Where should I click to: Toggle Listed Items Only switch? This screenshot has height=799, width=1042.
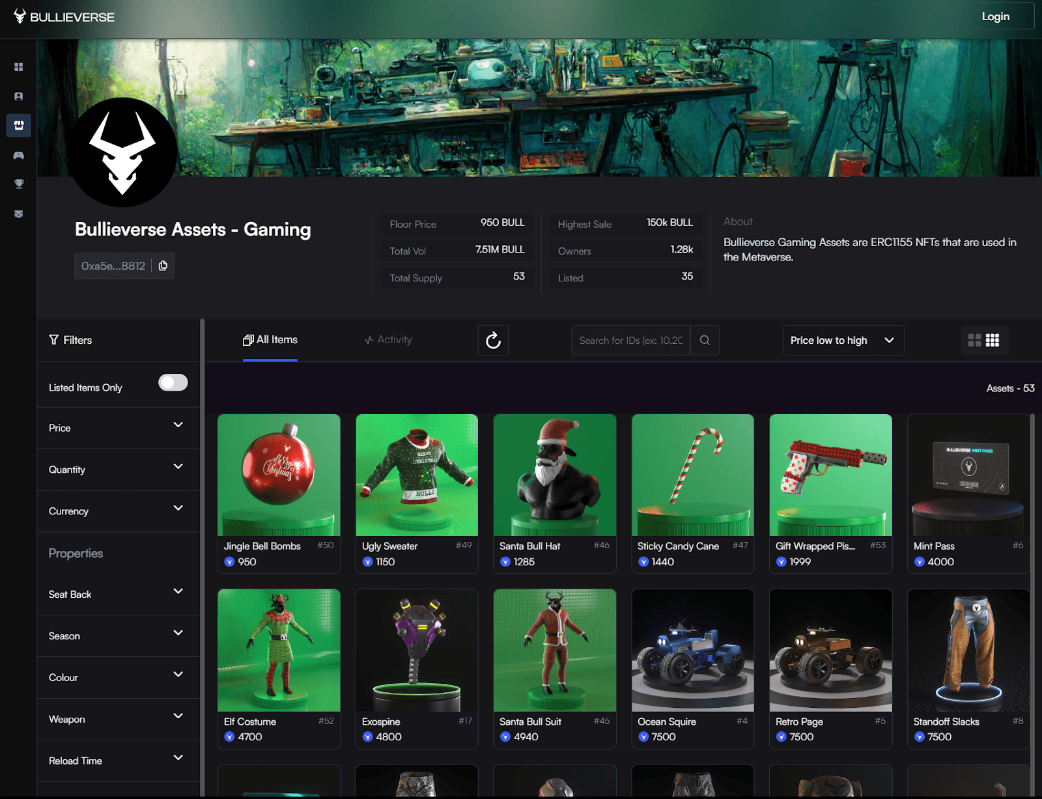pos(173,382)
